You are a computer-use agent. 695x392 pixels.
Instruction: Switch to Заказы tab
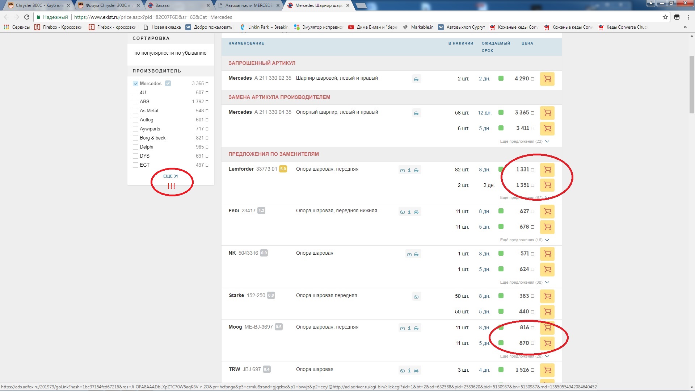tap(178, 5)
